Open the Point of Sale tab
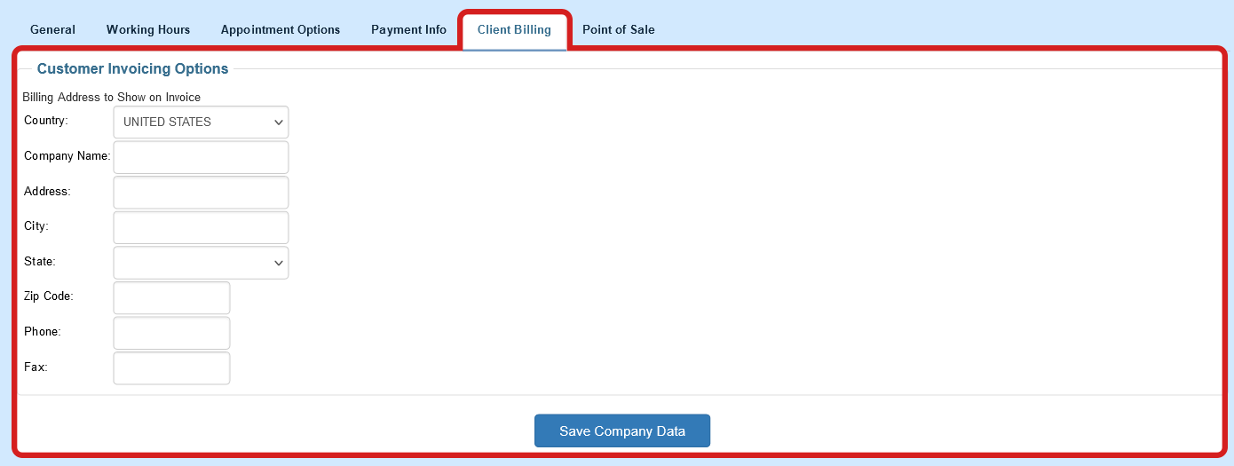This screenshot has height=466, width=1234. click(619, 30)
